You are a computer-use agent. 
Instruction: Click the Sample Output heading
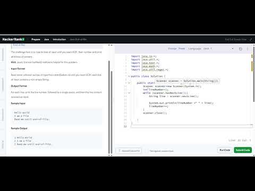point(19,128)
